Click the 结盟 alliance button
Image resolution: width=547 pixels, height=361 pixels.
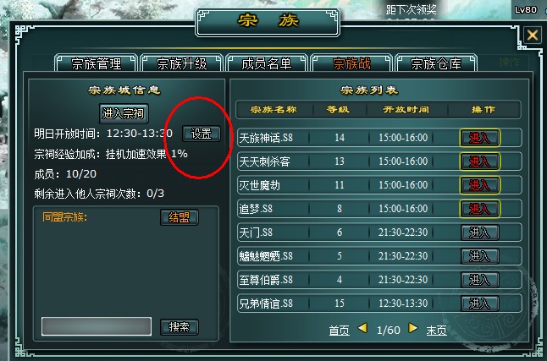(180, 217)
